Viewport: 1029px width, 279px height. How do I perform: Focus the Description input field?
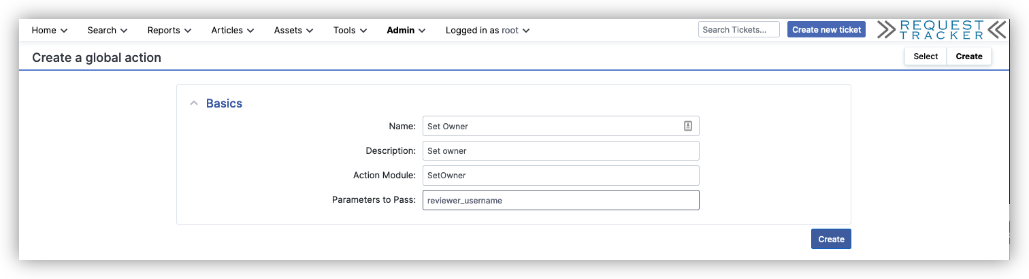560,150
